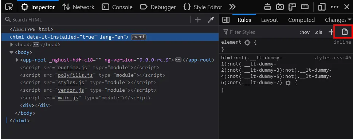Show all sidebar tabs dropdown arrow
This screenshot has width=353, height=139.
[x=350, y=20]
